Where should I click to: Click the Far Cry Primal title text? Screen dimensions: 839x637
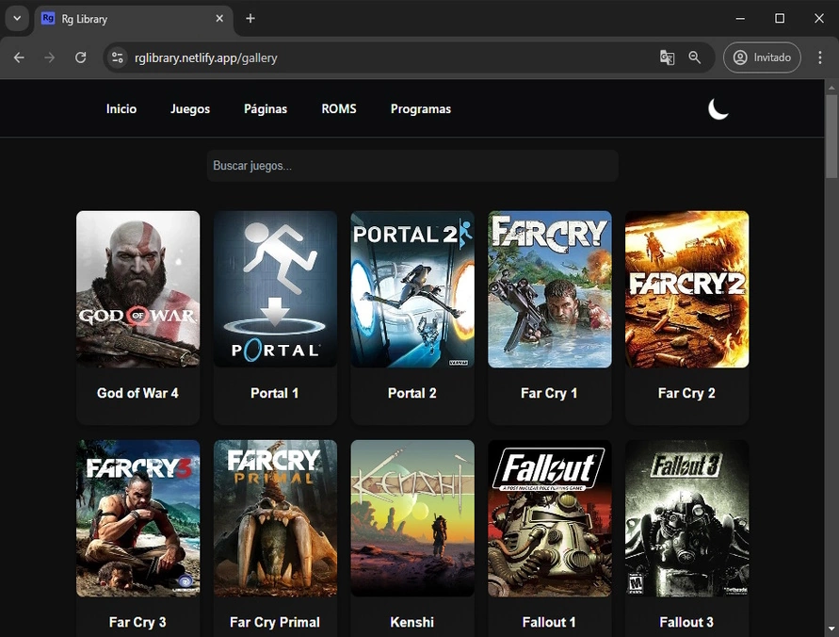[275, 623]
